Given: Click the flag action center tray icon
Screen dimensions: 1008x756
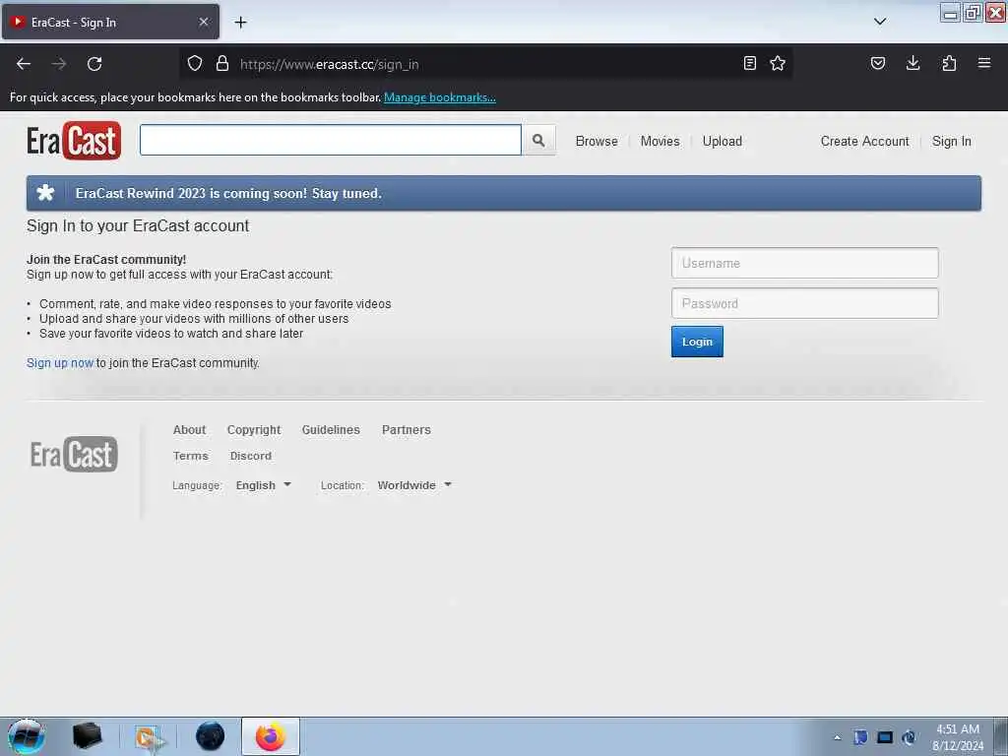Looking at the screenshot, I should [860, 737].
